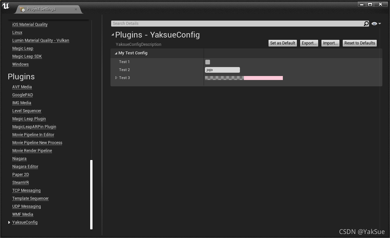Click the Test 2 text field containing jojo
The width and height of the screenshot is (390, 238).
coord(222,70)
